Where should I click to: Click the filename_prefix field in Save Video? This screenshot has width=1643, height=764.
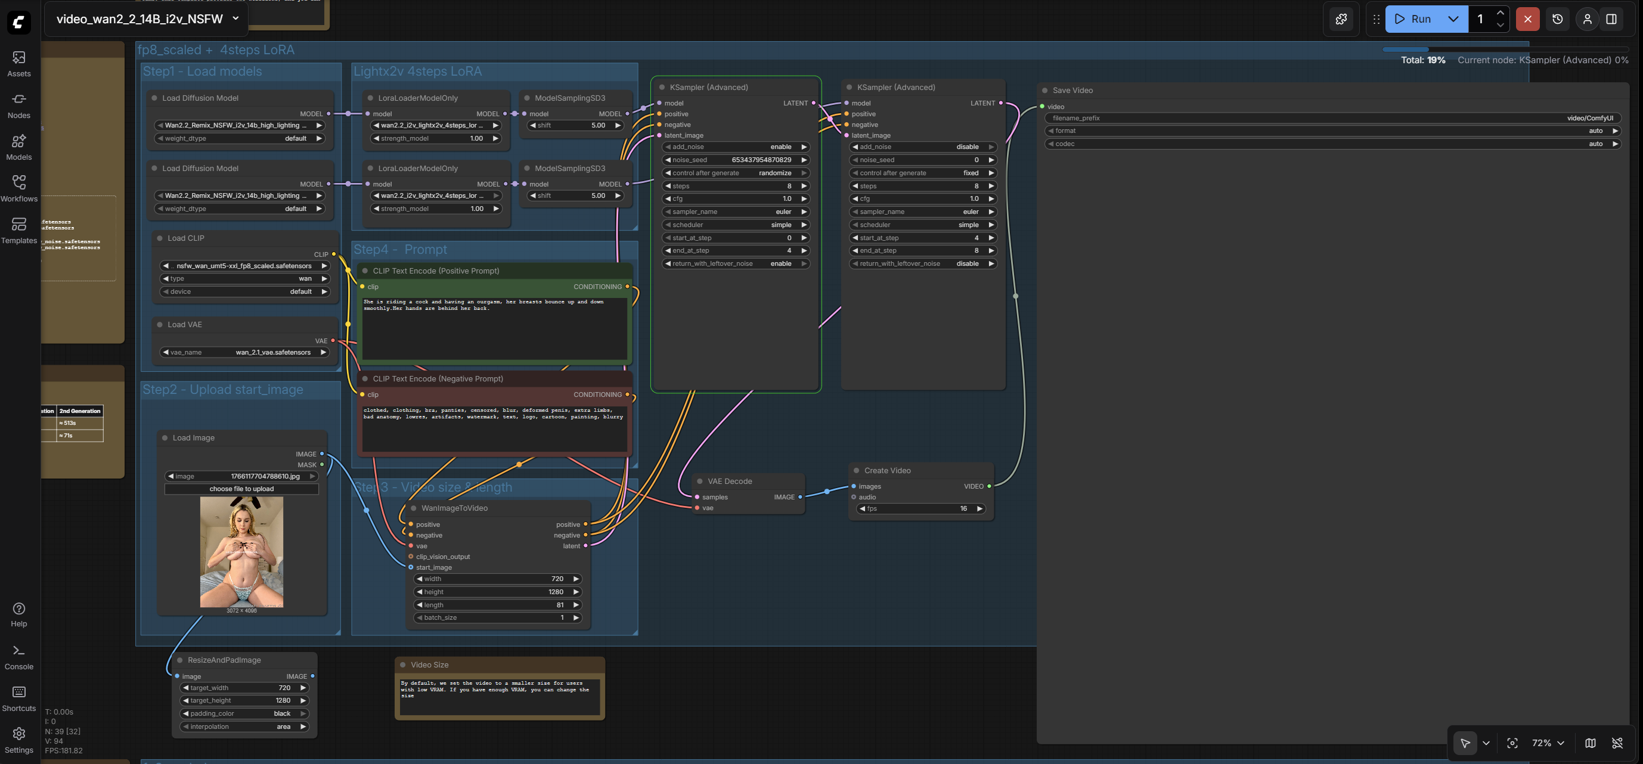[1332, 118]
